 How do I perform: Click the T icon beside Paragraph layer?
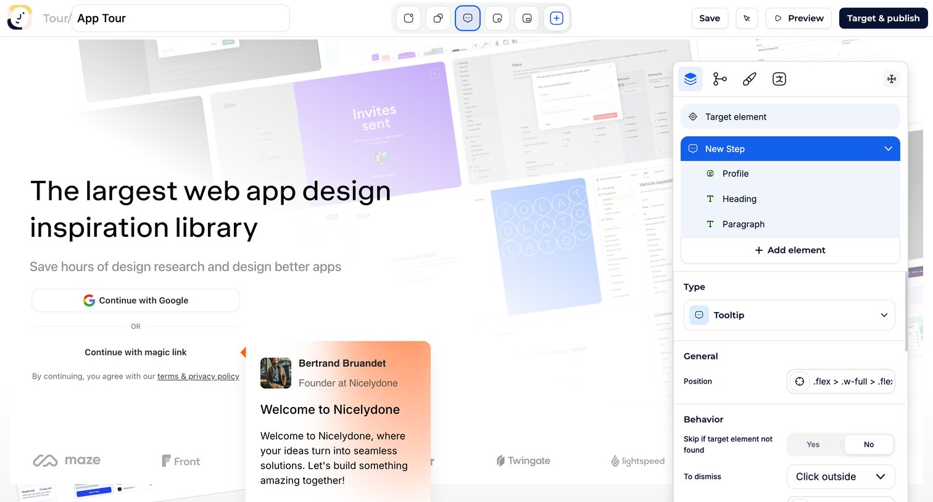pyautogui.click(x=710, y=224)
